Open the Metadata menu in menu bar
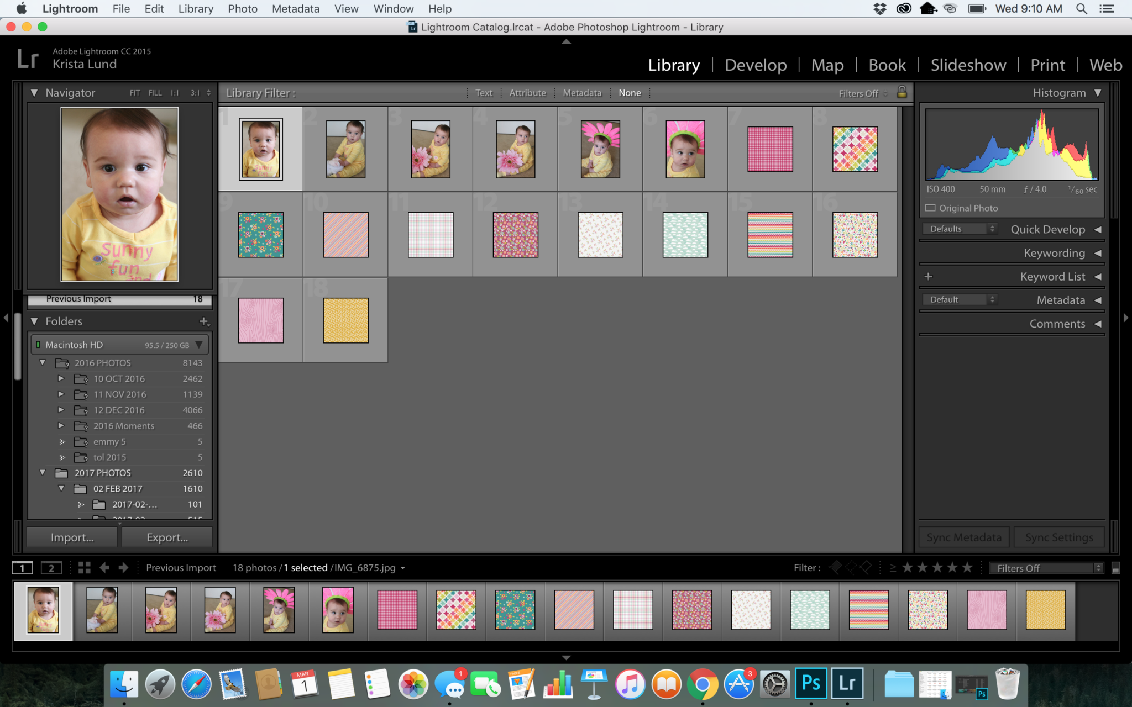 pyautogui.click(x=295, y=9)
